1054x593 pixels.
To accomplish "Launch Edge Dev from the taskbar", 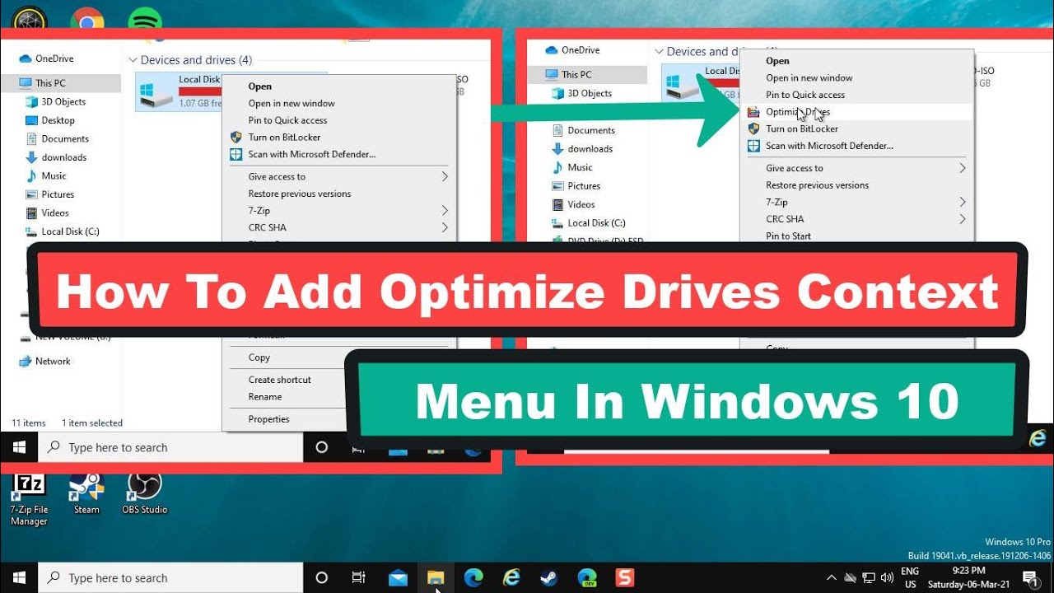I will [x=587, y=577].
